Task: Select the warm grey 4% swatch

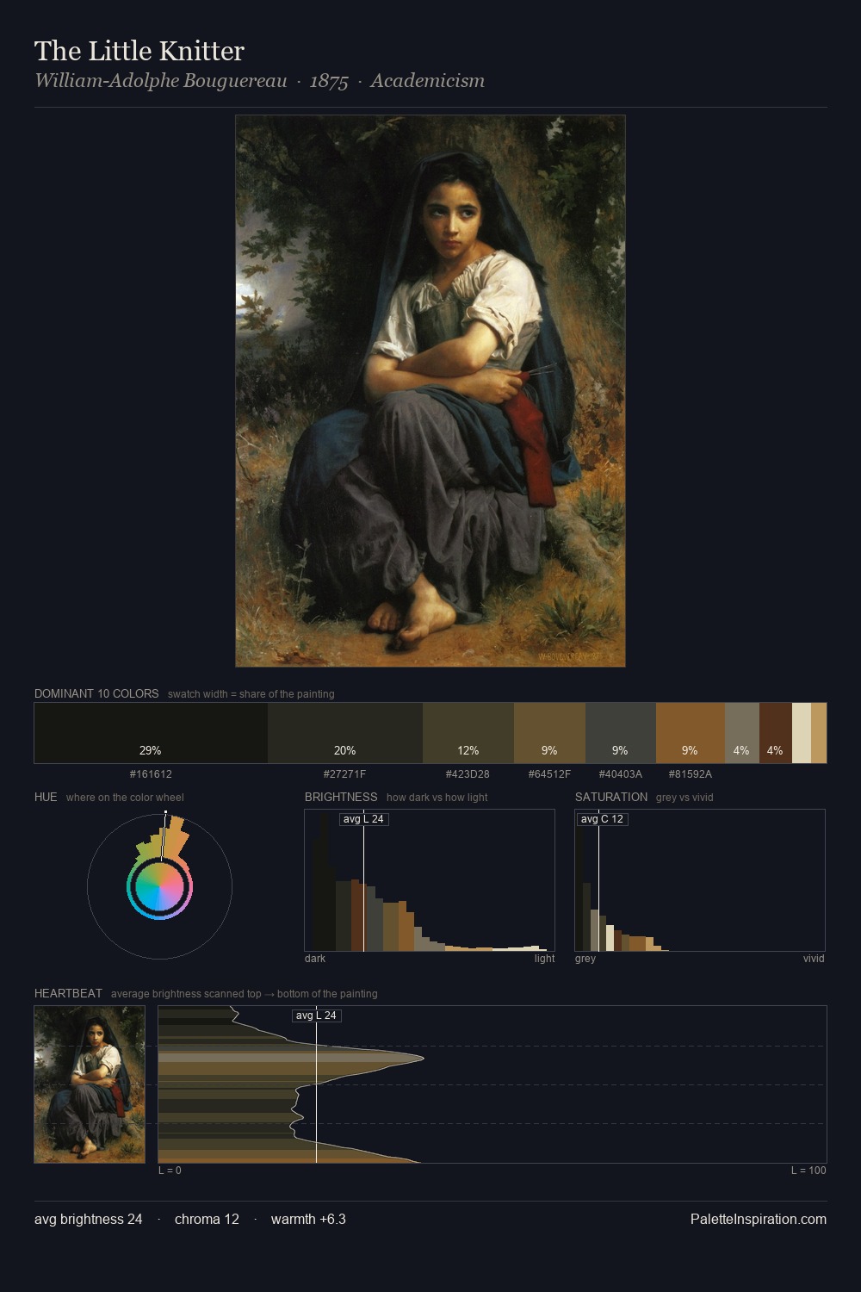Action: (x=742, y=733)
